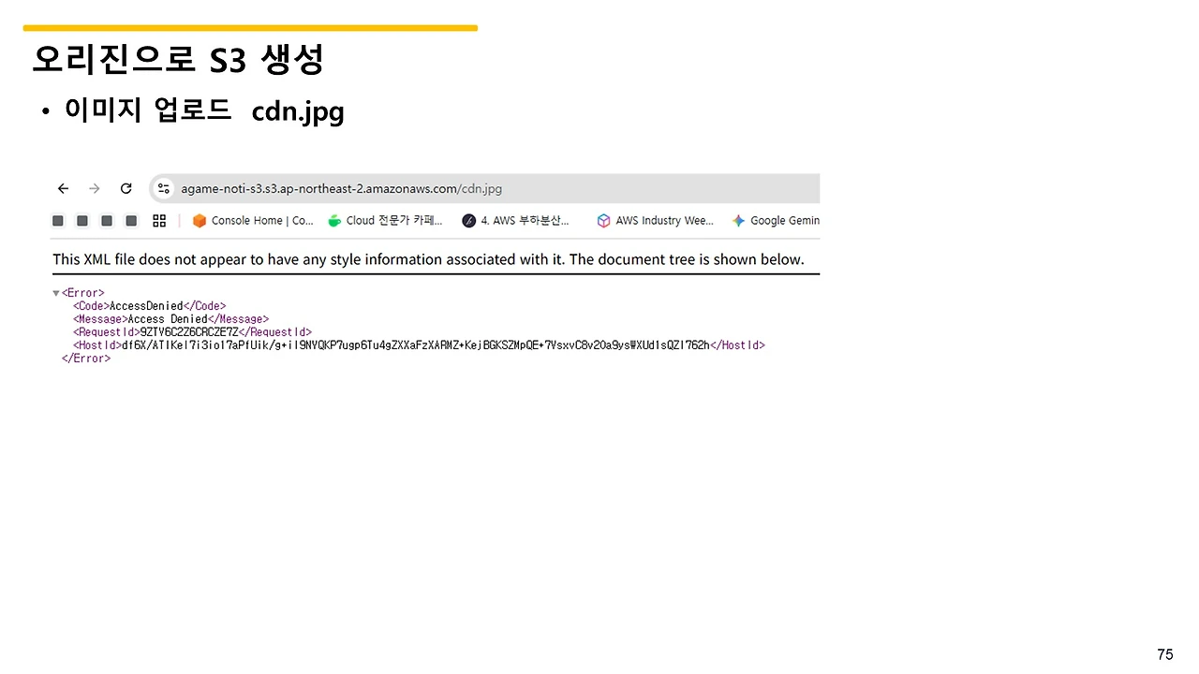Click the site information icon in address bar

tap(164, 188)
